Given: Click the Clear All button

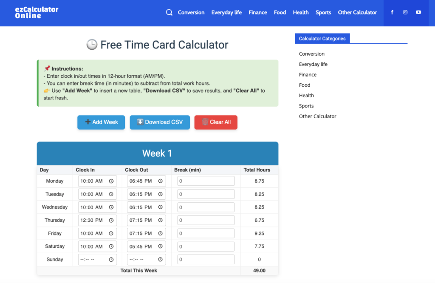Looking at the screenshot, I should pos(216,122).
